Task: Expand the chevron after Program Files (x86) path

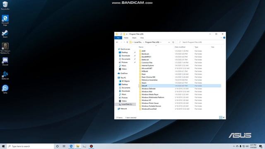Action: tap(161, 42)
